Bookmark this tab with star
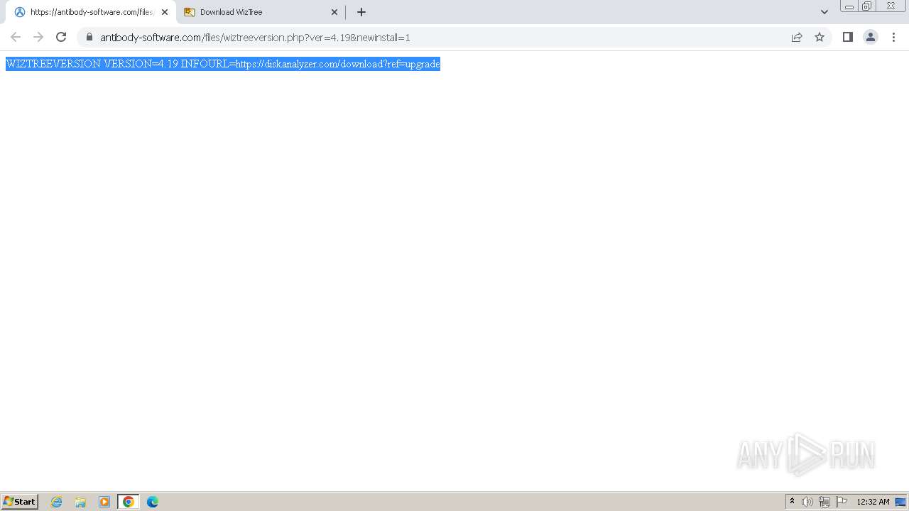The width and height of the screenshot is (909, 511). [820, 37]
